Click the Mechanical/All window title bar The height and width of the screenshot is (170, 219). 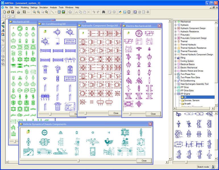[23, 22]
